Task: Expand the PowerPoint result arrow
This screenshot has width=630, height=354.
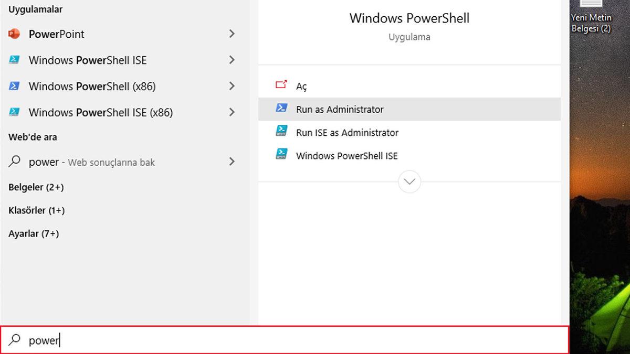Action: point(232,34)
